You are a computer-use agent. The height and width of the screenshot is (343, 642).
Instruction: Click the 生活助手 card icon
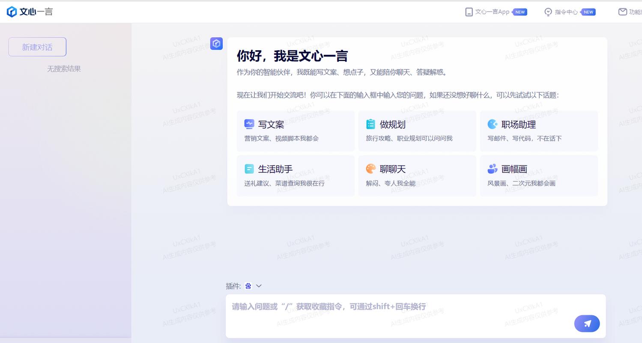pyautogui.click(x=249, y=169)
